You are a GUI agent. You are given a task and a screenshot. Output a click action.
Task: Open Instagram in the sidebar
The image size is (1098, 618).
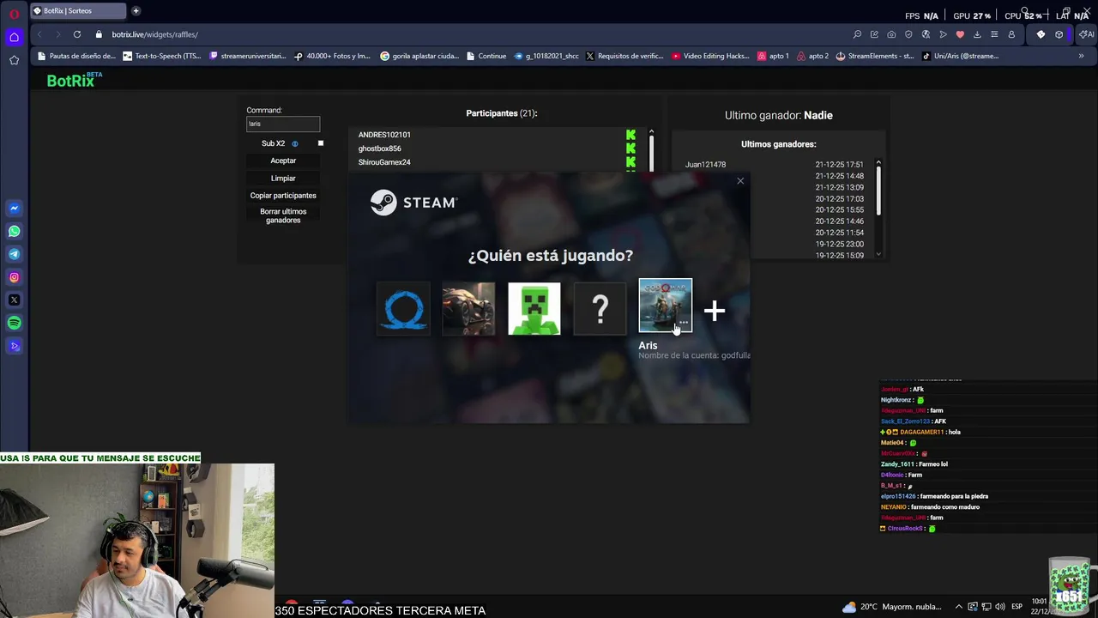click(x=14, y=277)
